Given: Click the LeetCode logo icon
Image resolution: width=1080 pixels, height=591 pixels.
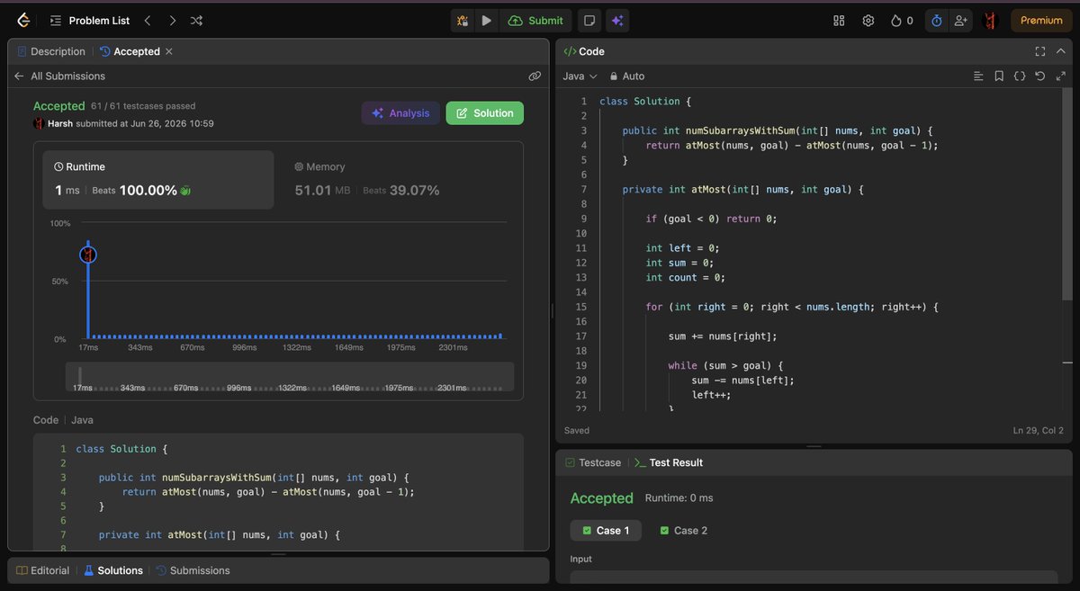Looking at the screenshot, I should point(22,20).
